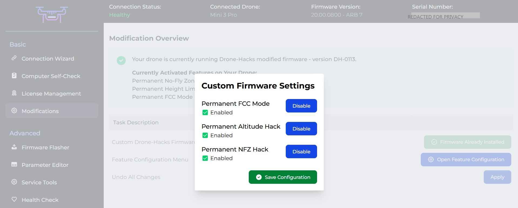The image size is (518, 208).
Task: Click the Modifications gear icon
Action: (x=14, y=111)
